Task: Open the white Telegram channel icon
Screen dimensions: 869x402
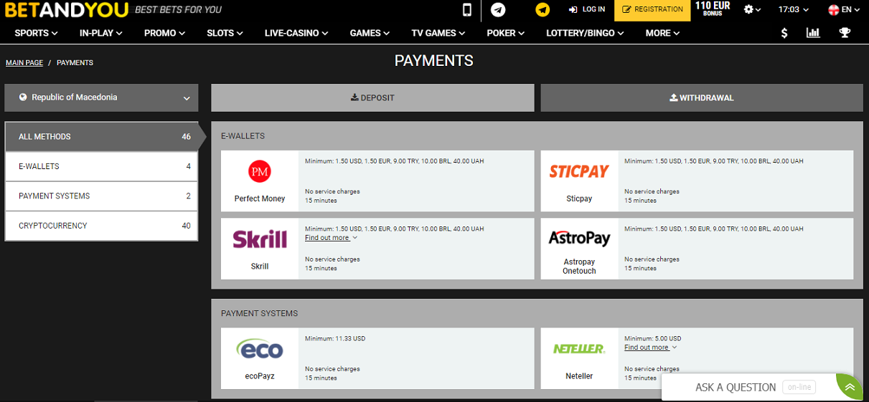Action: coord(498,10)
